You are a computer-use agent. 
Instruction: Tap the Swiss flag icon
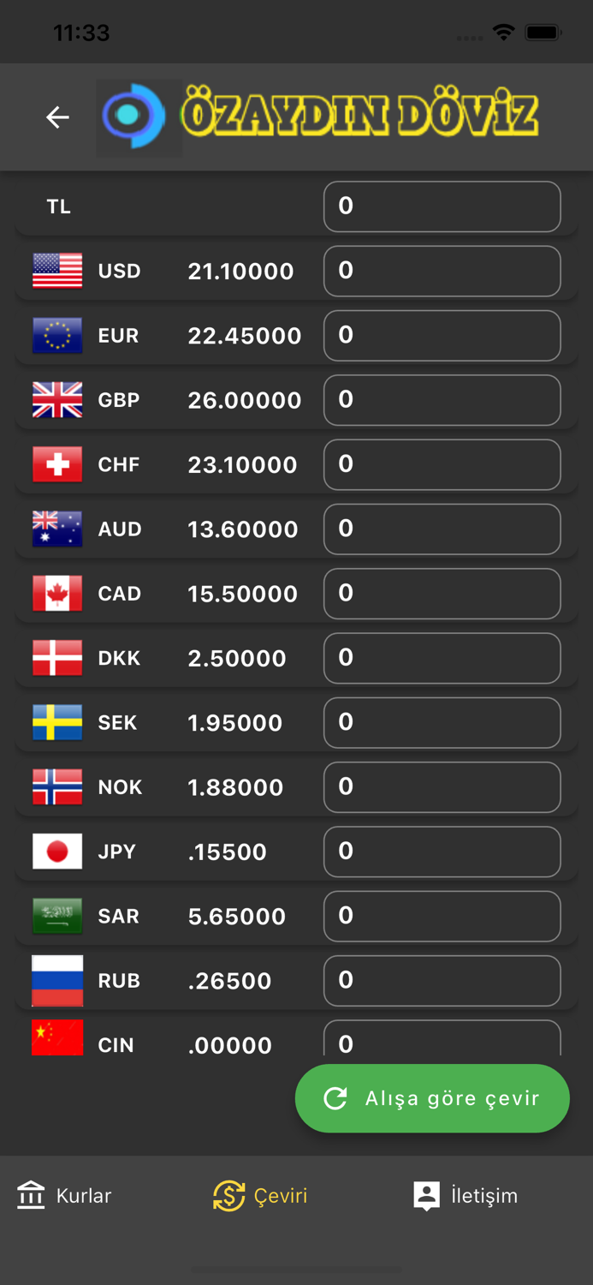pyautogui.click(x=57, y=464)
